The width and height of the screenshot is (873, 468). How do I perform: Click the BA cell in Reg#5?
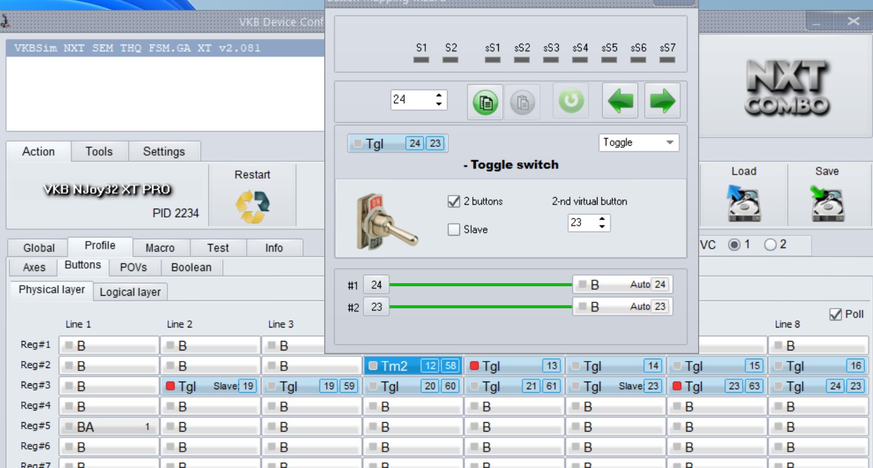click(109, 427)
